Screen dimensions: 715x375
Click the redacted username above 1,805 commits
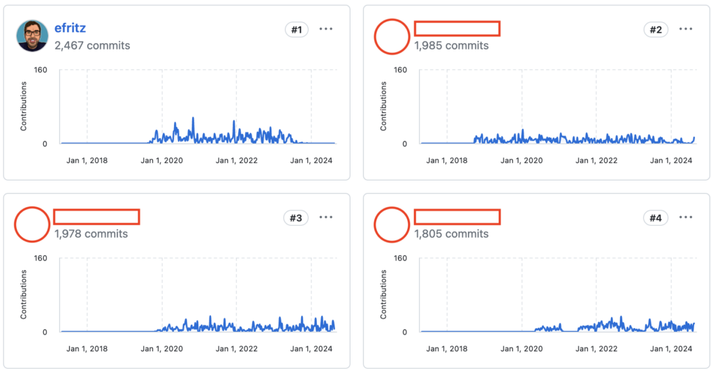pos(457,217)
